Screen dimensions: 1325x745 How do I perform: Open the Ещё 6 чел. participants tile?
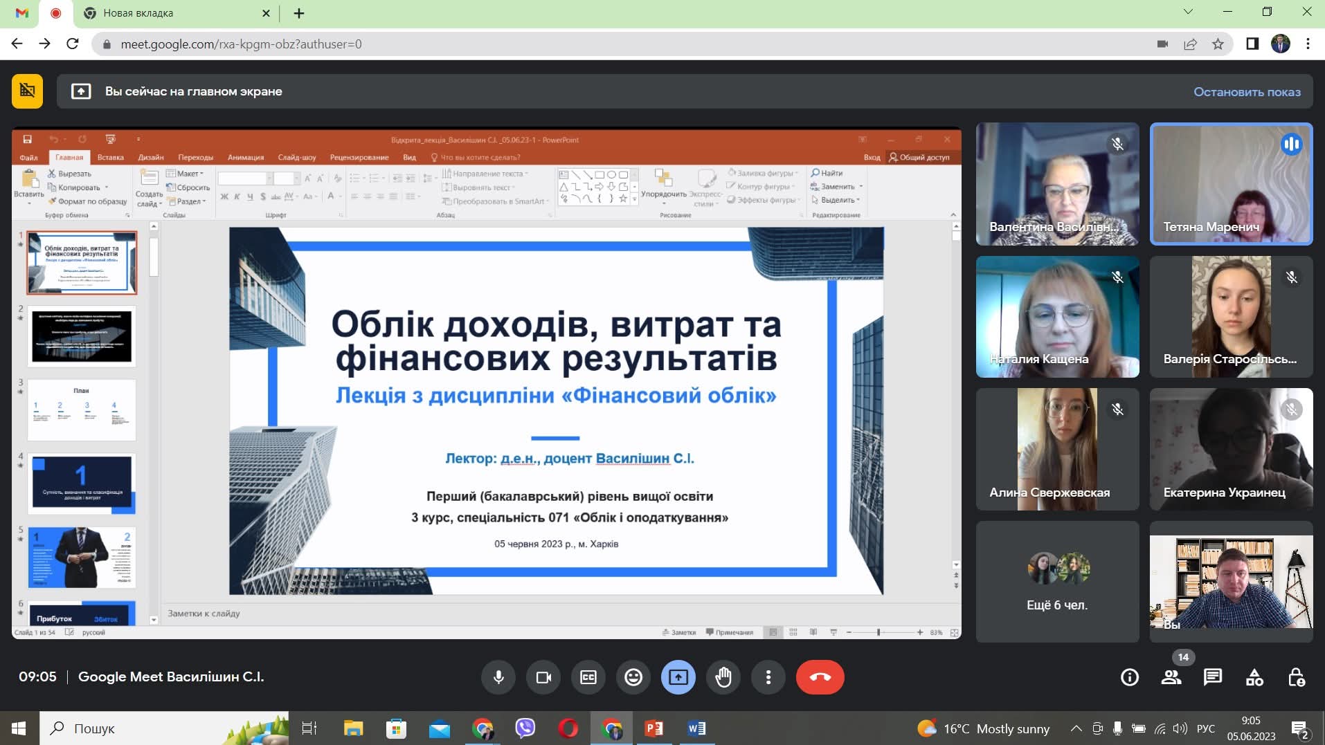1056,582
